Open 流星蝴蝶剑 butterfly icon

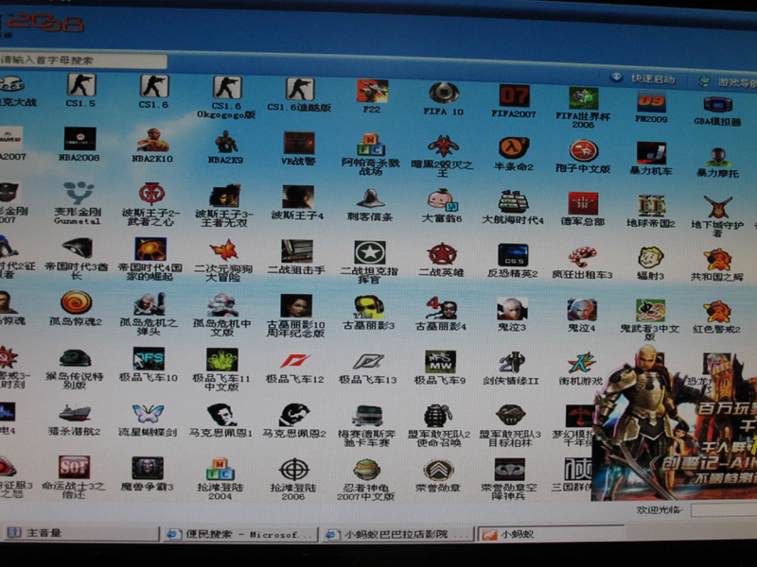pyautogui.click(x=148, y=414)
